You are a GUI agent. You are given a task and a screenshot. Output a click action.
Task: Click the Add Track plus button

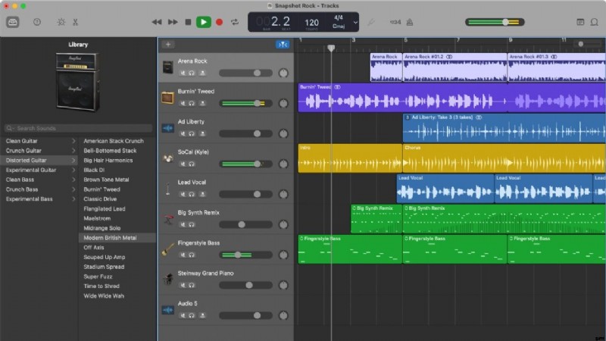pyautogui.click(x=168, y=45)
